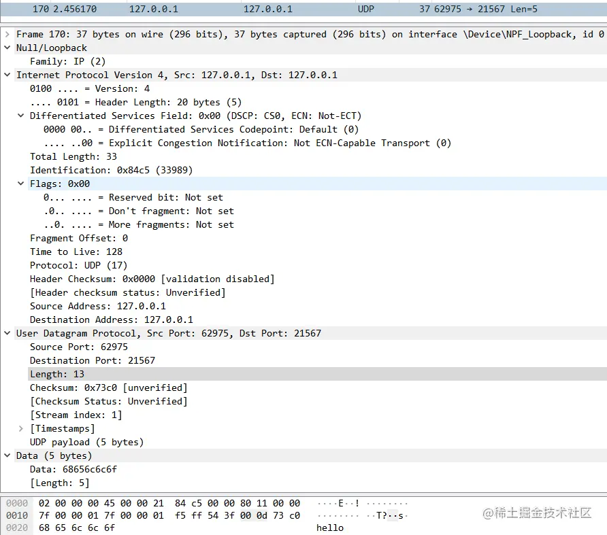607x535 pixels.
Task: Collapse the Differentiated Services Field node
Action: click(x=21, y=116)
